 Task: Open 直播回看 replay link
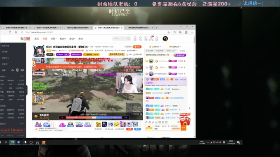175,47
